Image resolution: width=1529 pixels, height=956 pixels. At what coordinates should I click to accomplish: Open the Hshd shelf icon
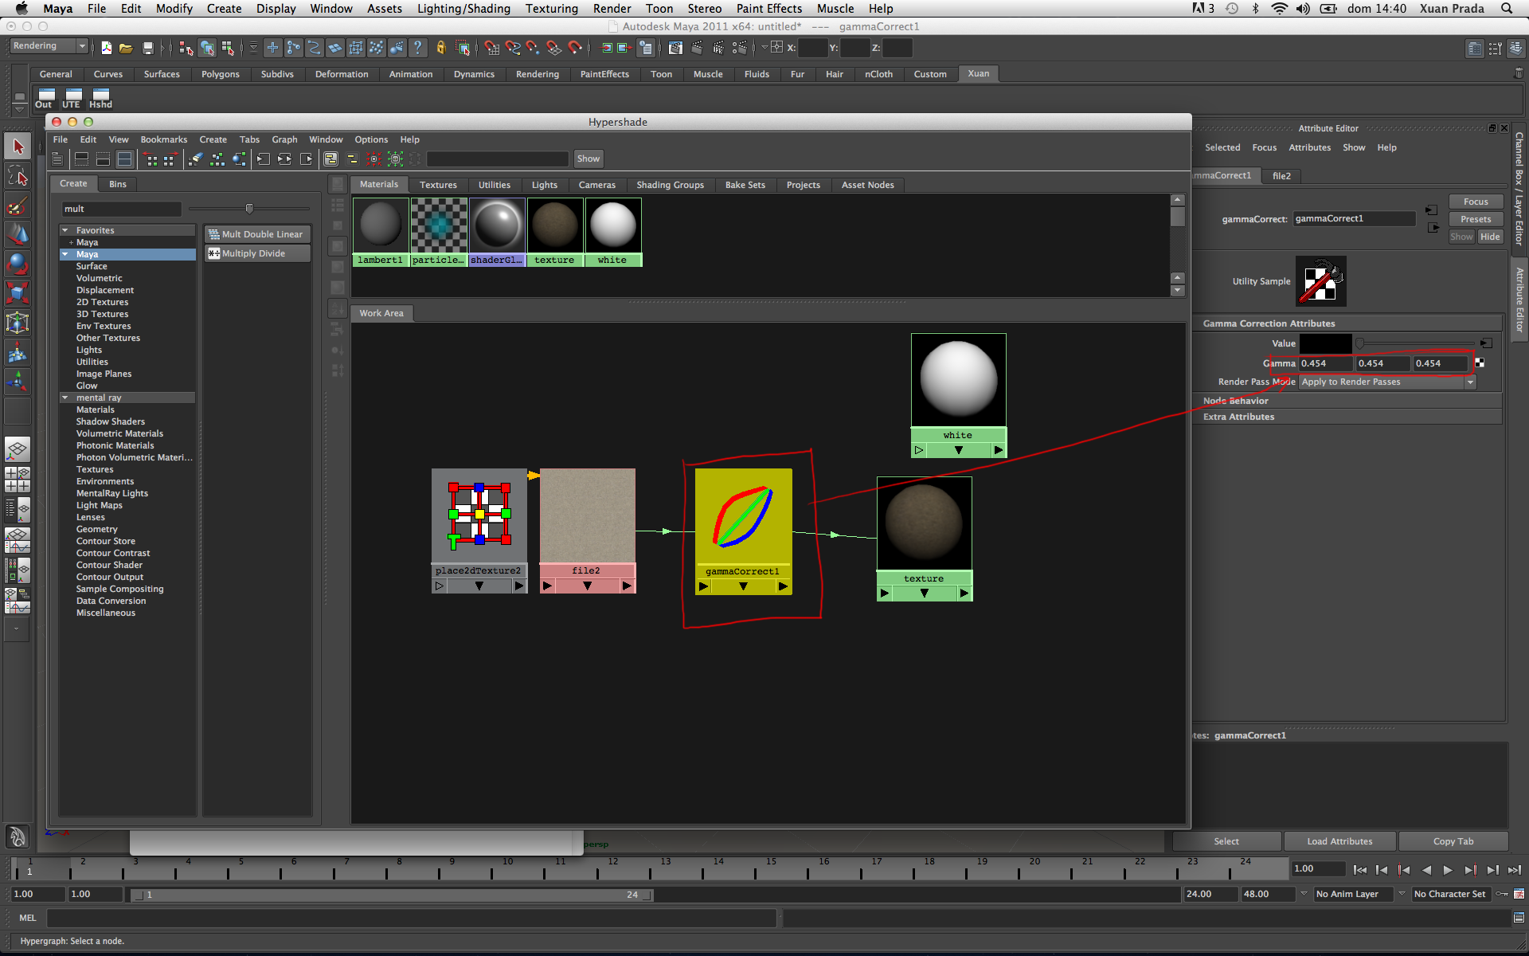click(x=100, y=98)
